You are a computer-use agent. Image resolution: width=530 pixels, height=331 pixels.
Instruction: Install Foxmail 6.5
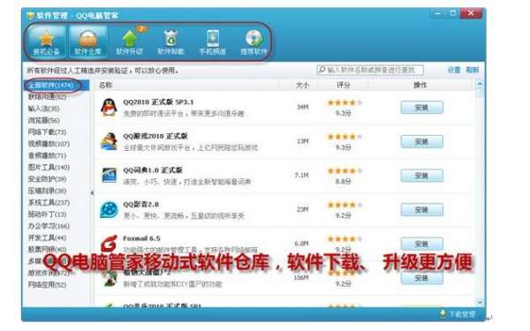click(x=421, y=244)
